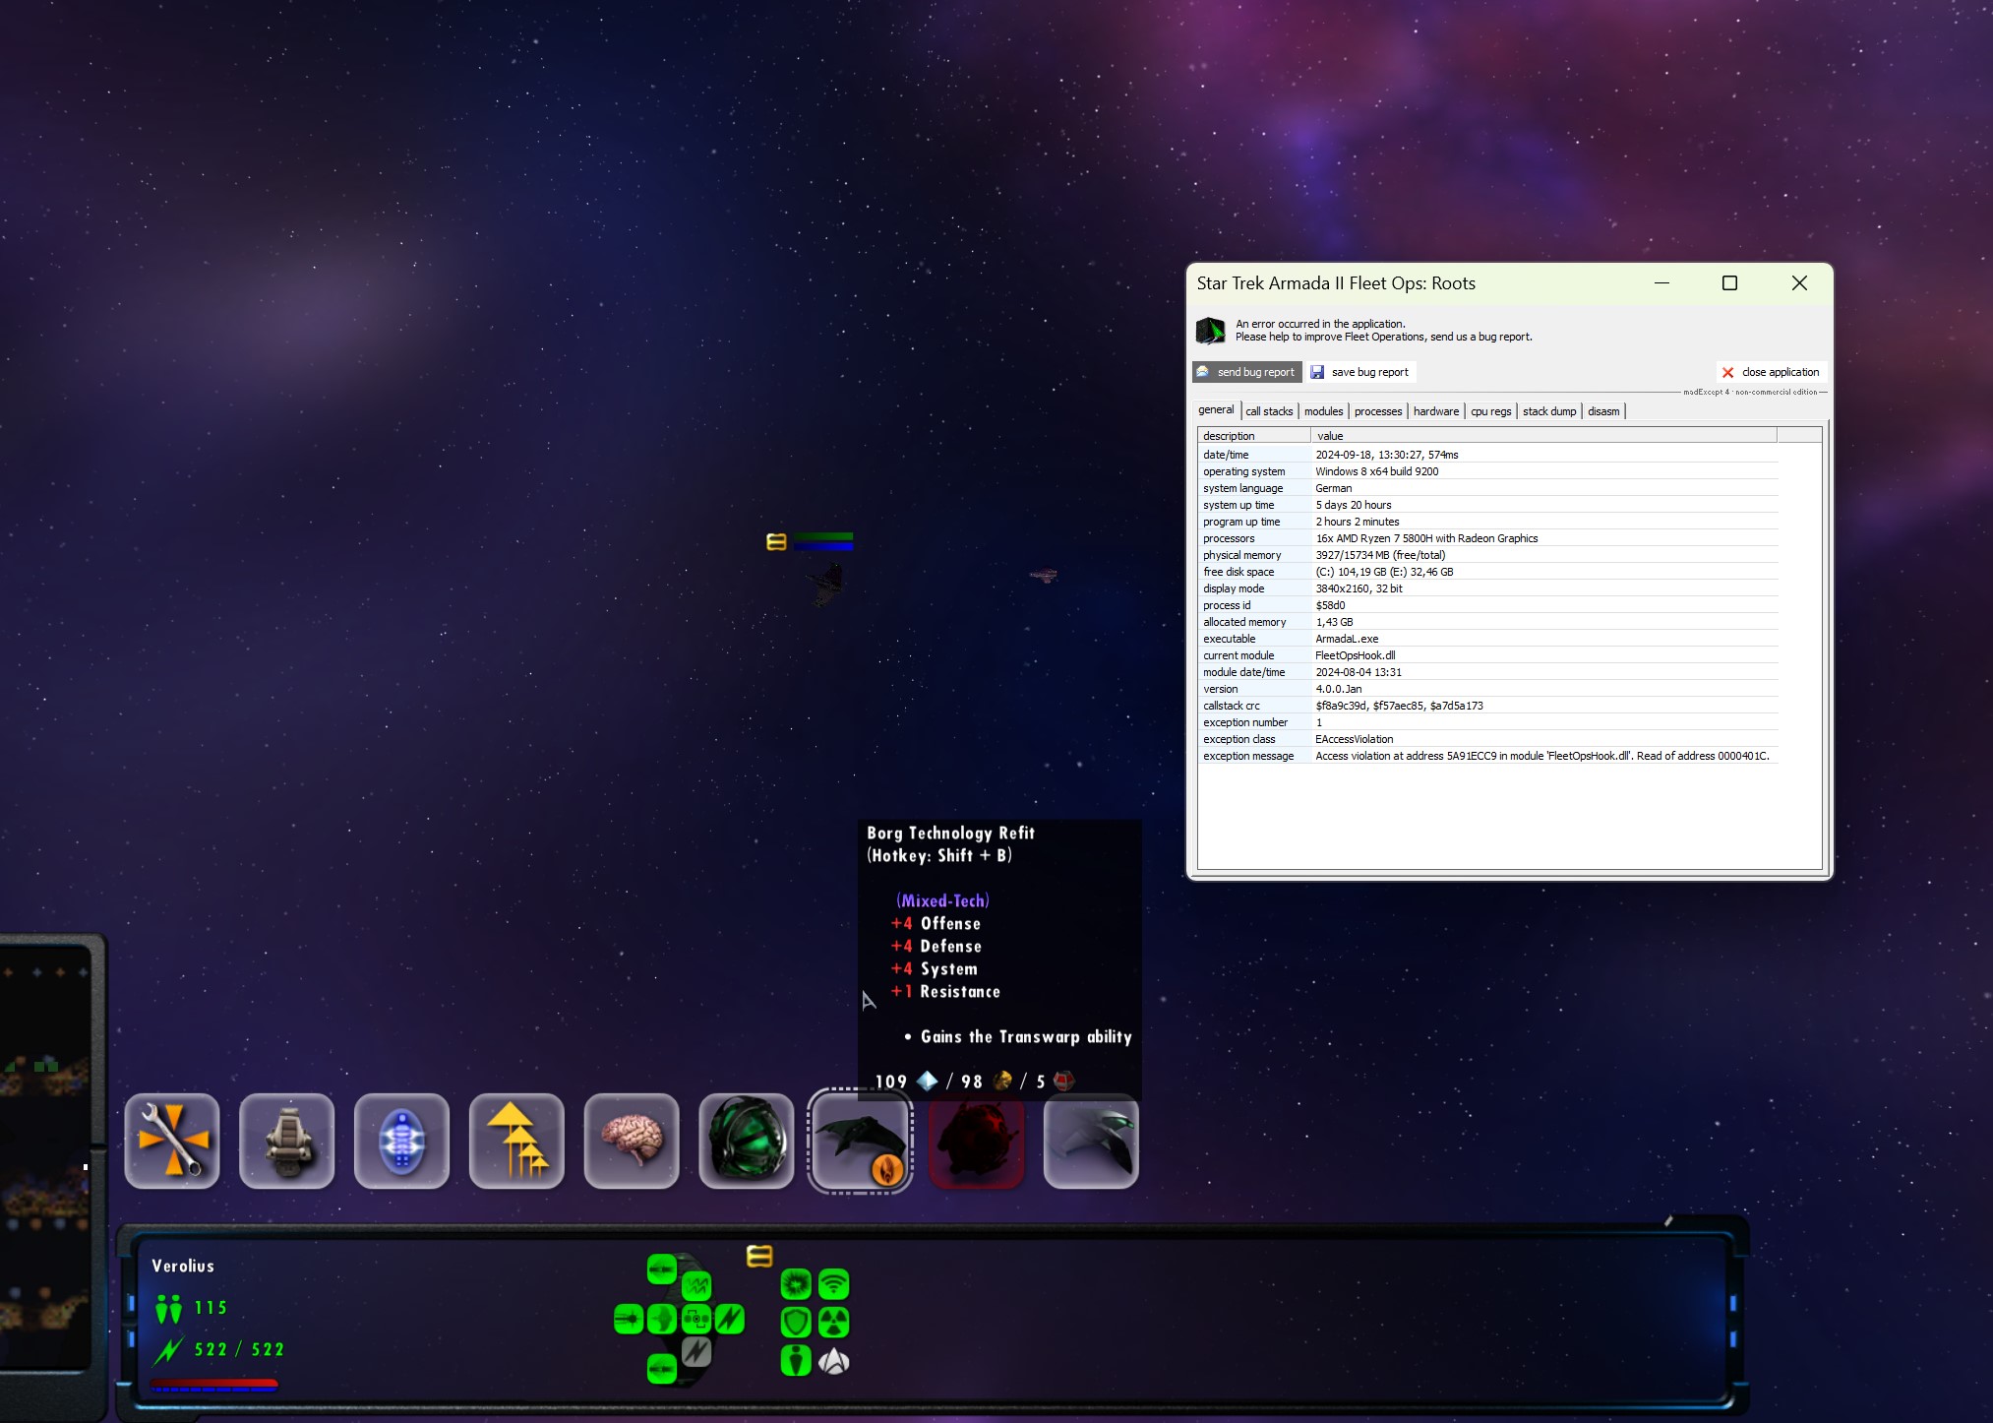Click the energy value 522 / 522

(239, 1349)
